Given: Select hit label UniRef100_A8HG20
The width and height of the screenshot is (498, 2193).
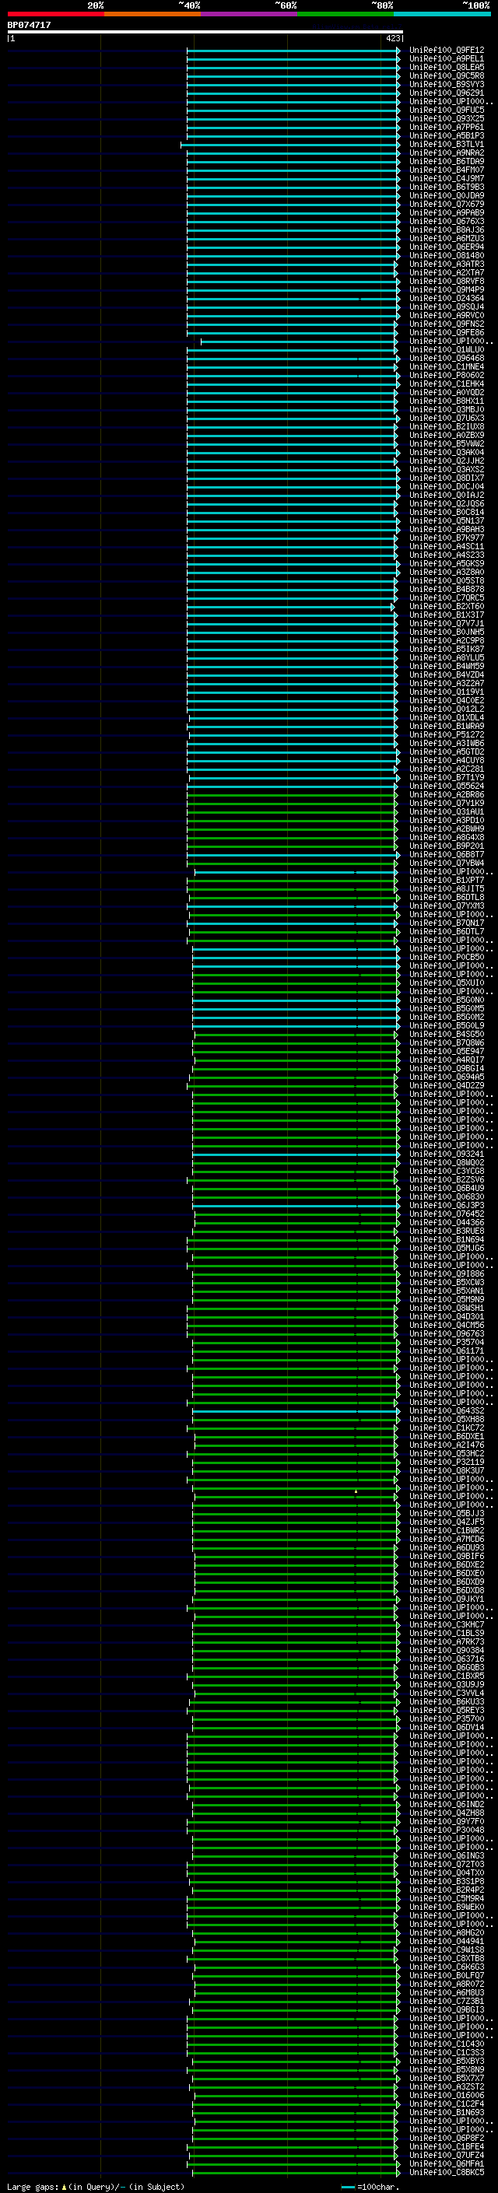Looking at the screenshot, I should point(447,1932).
